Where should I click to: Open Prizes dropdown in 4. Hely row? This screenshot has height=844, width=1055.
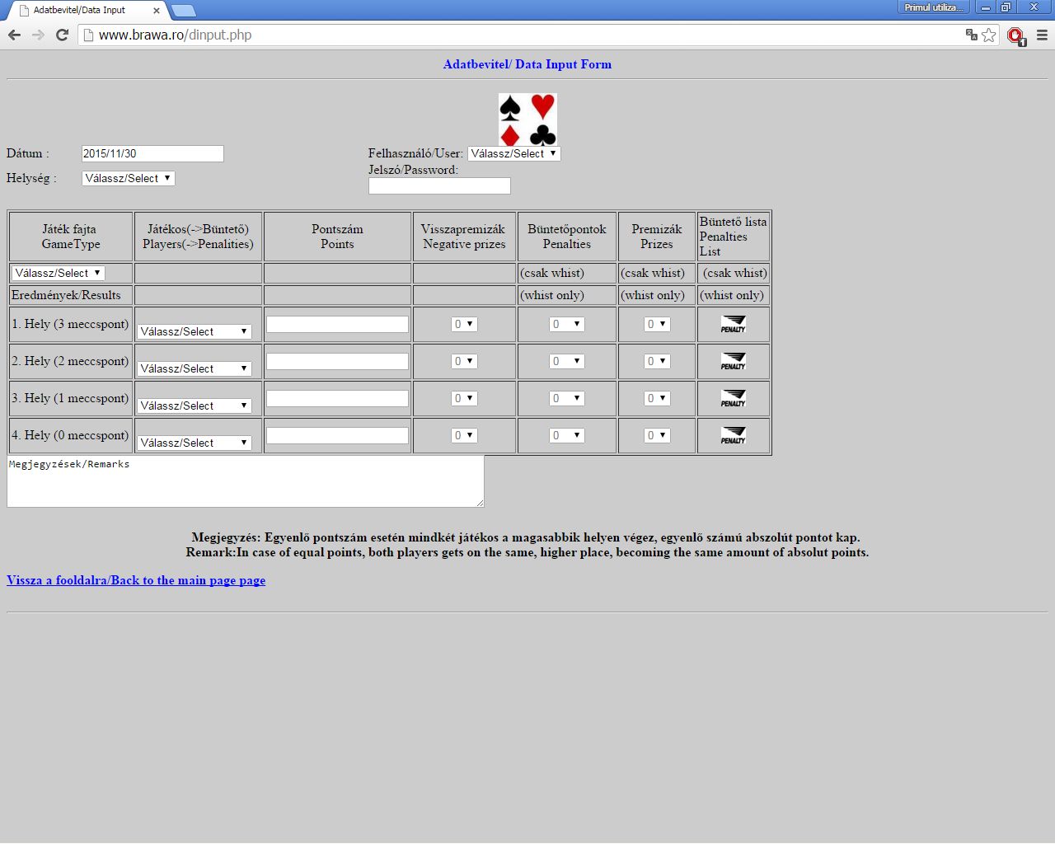click(657, 435)
